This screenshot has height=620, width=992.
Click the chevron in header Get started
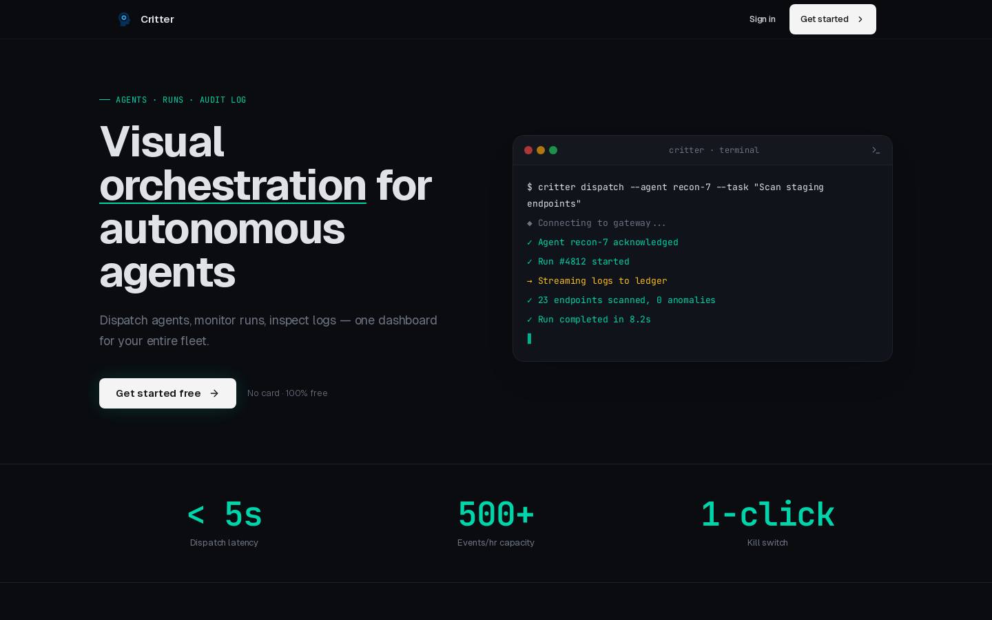860,19
